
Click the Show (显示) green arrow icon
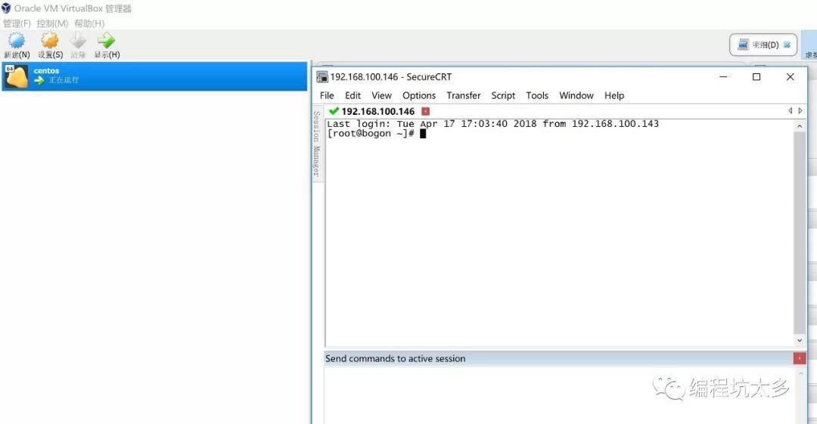[x=107, y=41]
